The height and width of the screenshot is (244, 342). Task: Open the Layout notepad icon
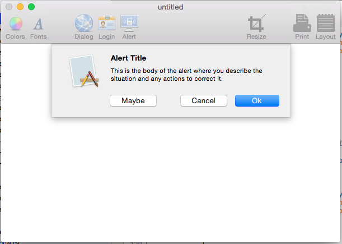(326, 23)
